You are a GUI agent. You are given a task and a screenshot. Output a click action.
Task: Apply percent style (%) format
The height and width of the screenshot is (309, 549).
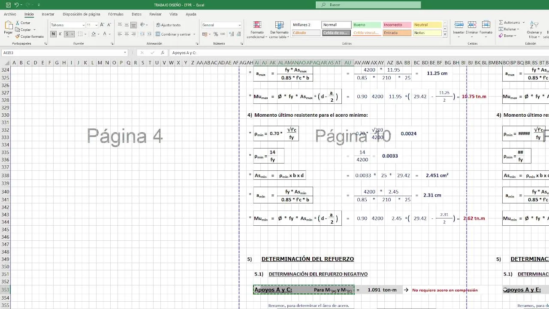pyautogui.click(x=216, y=34)
